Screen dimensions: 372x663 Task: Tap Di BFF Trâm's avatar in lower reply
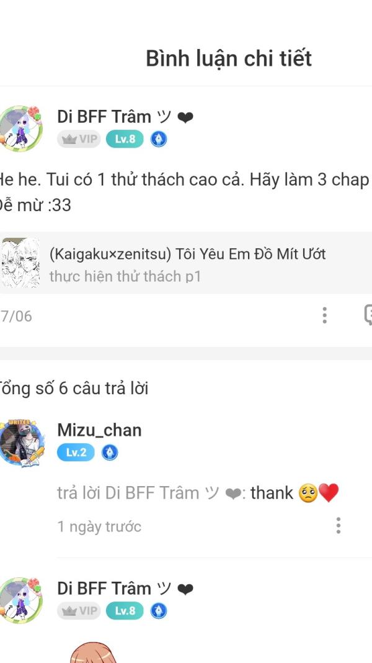(20, 600)
